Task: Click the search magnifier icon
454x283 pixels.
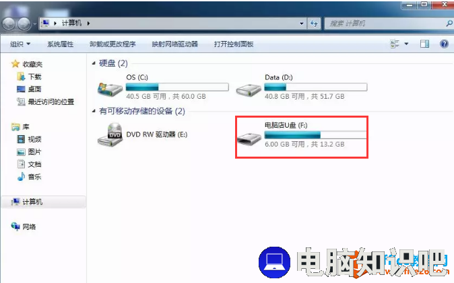Action: pos(449,23)
